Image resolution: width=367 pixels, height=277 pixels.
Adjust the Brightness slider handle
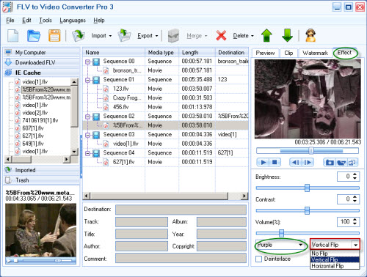pyautogui.click(x=307, y=188)
